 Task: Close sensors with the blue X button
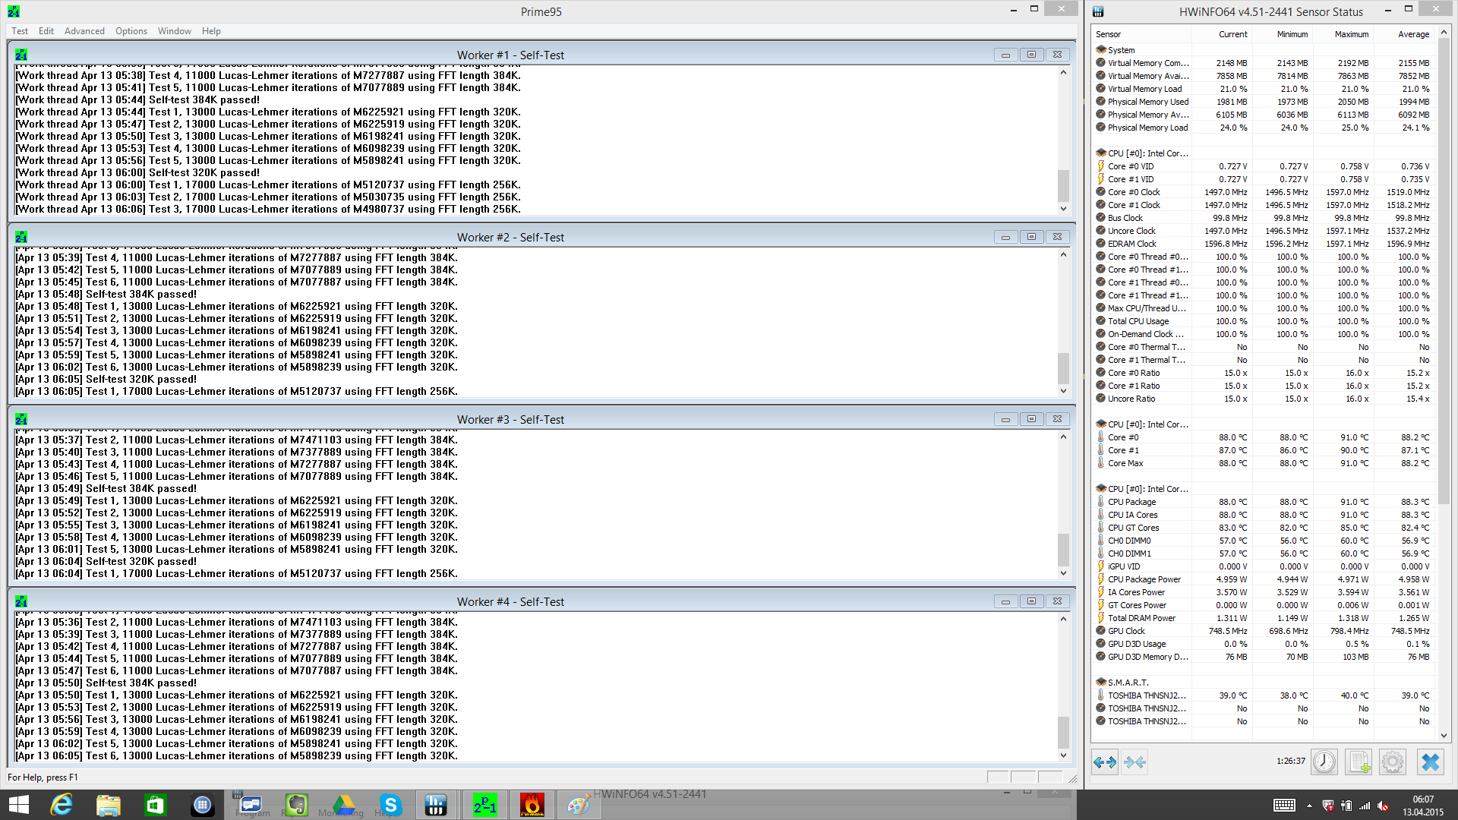[x=1430, y=762]
